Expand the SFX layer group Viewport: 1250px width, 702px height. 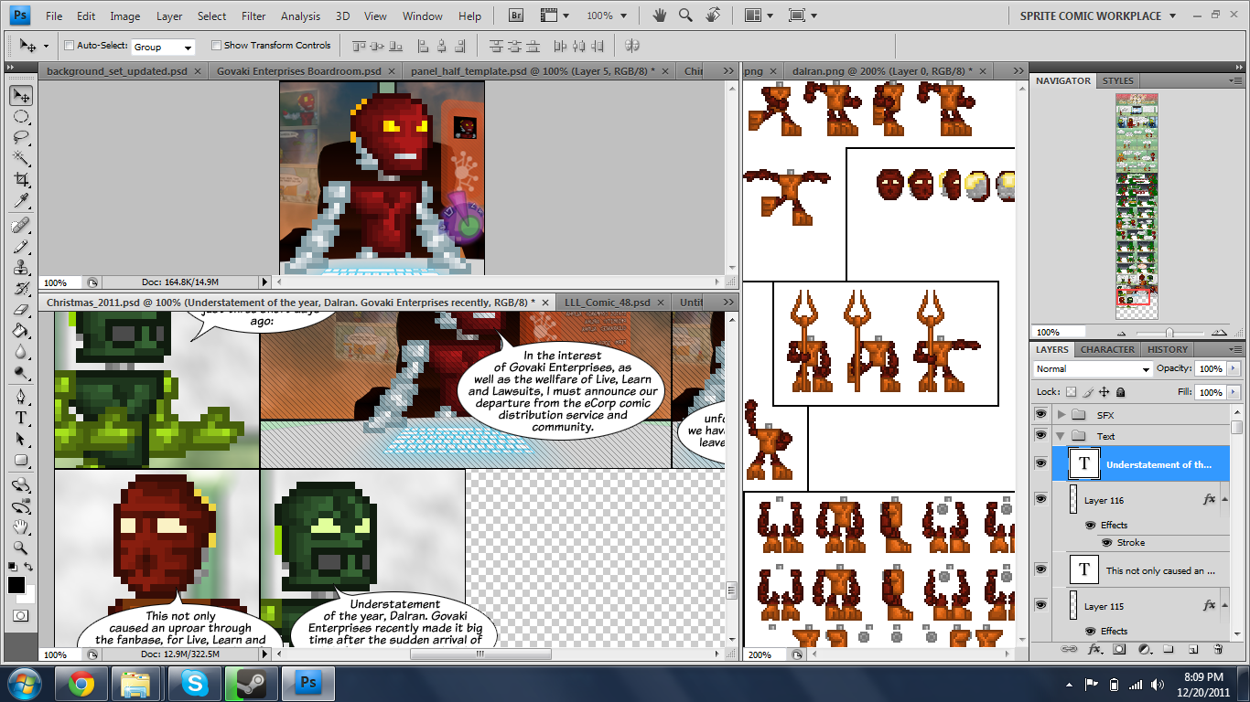(x=1061, y=415)
